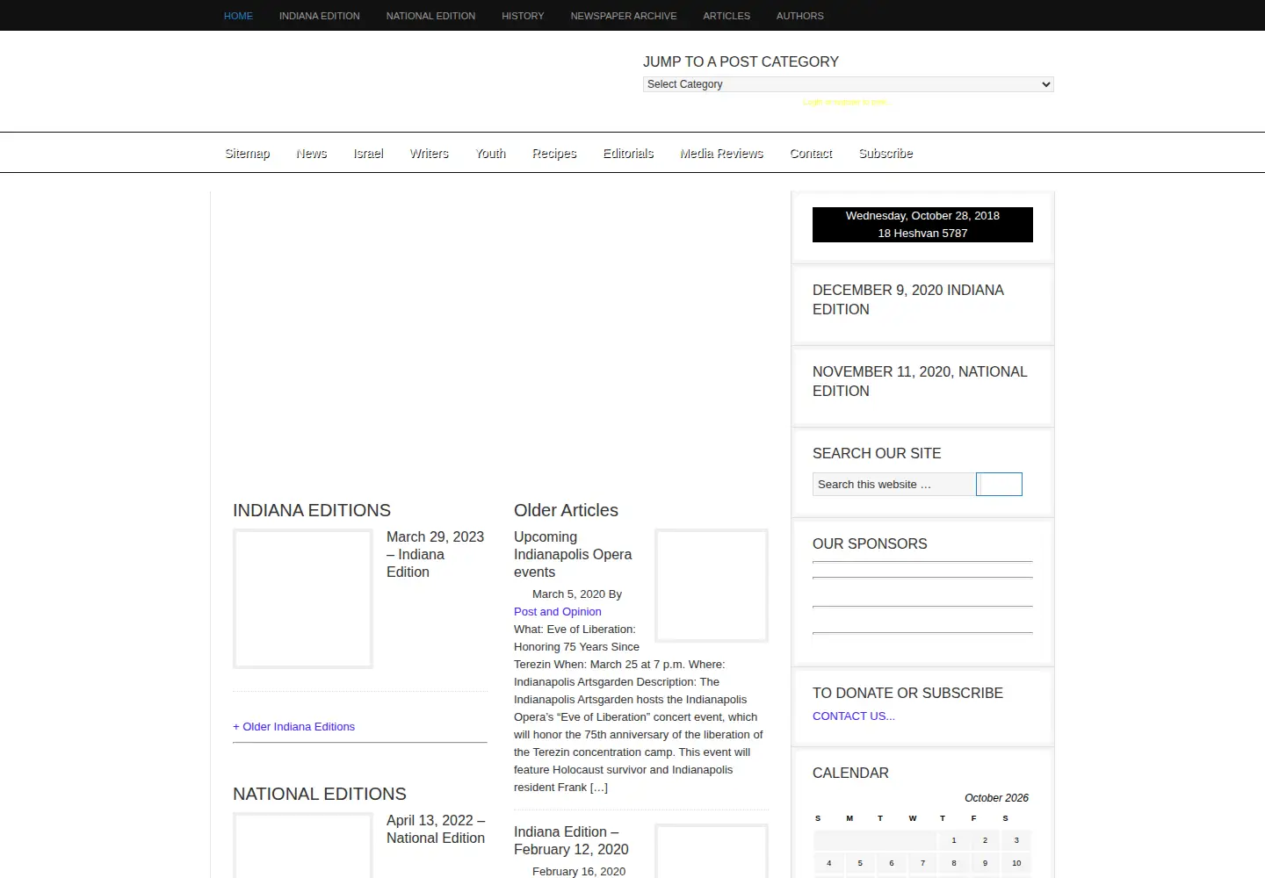Go to the News section

pyautogui.click(x=312, y=154)
